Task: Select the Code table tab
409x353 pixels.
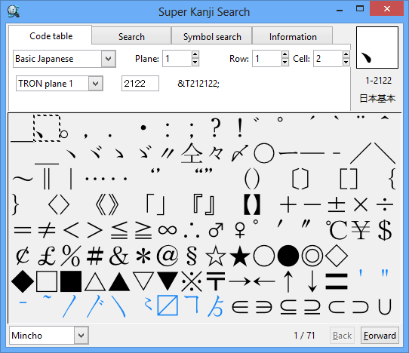Action: click(x=51, y=35)
